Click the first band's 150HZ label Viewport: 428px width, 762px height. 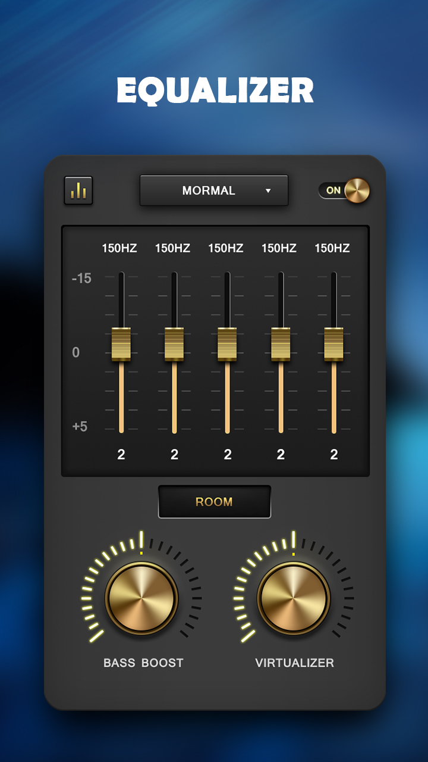(119, 248)
